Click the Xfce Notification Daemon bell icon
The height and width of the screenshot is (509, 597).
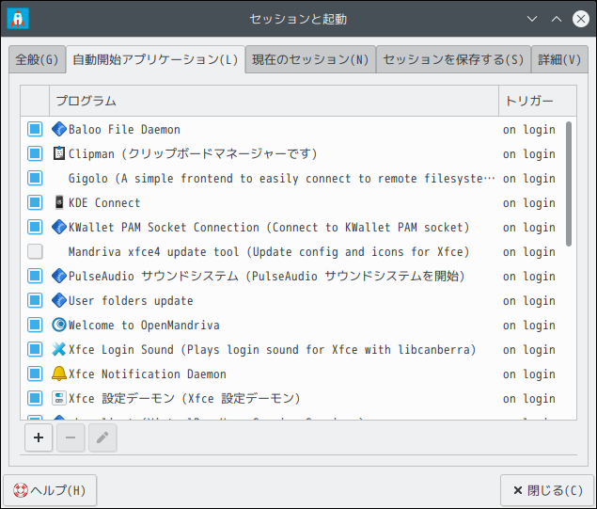59,374
